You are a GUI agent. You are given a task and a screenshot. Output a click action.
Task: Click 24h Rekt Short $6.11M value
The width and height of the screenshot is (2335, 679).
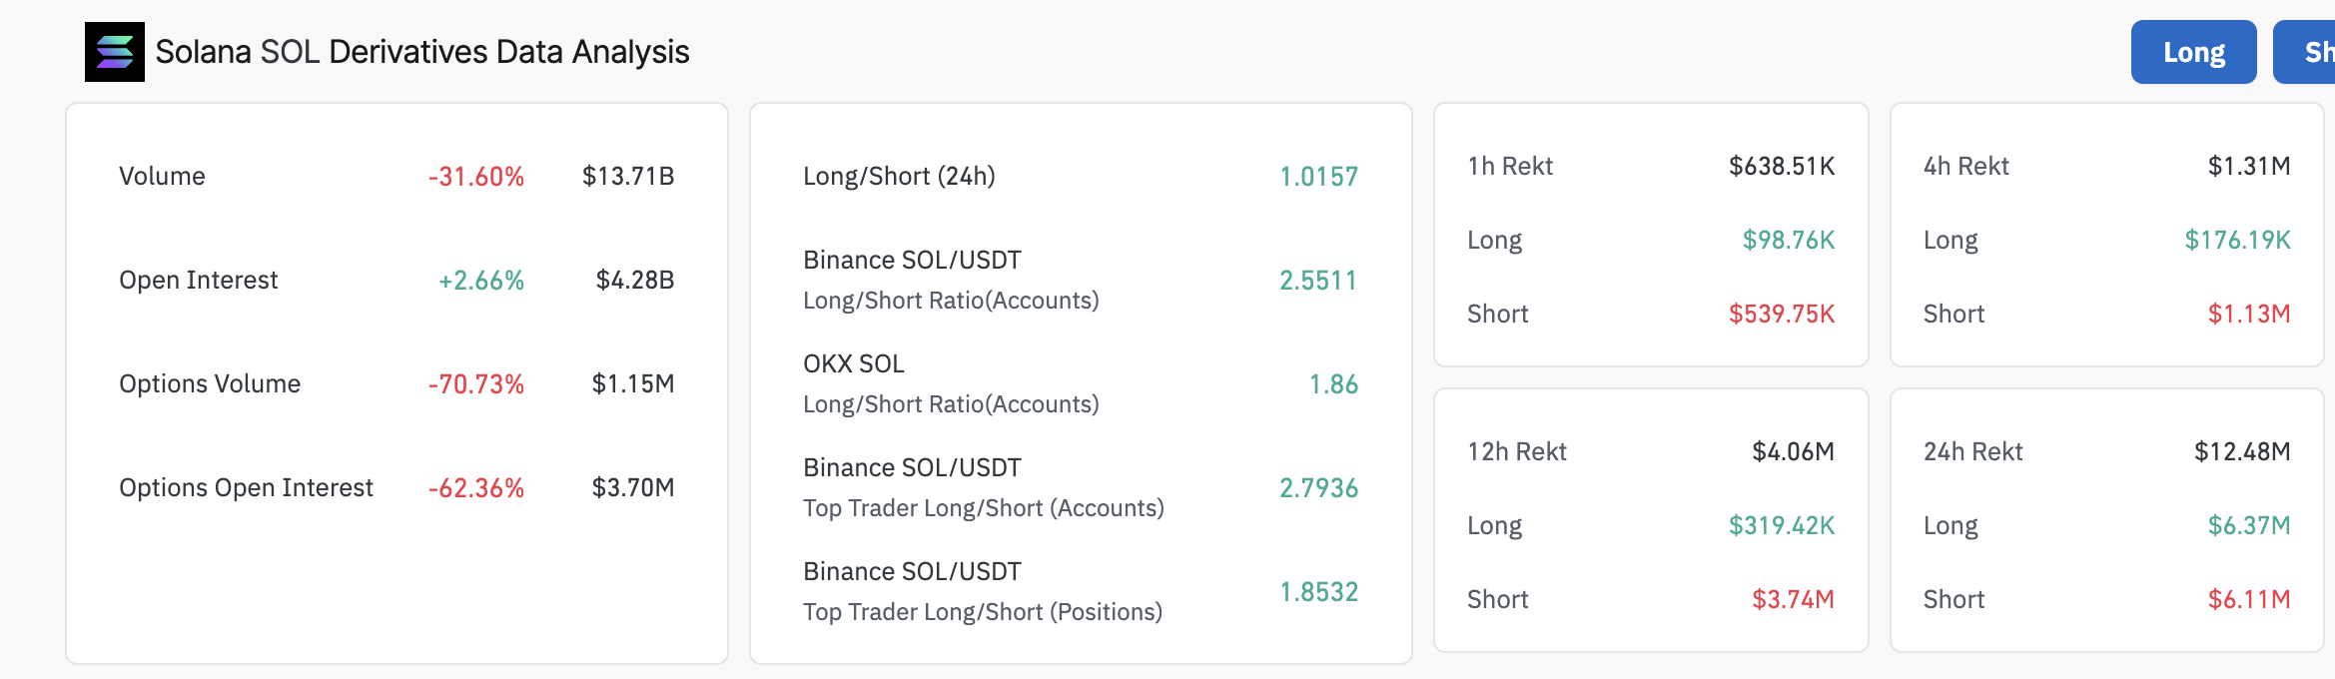pyautogui.click(x=2248, y=599)
